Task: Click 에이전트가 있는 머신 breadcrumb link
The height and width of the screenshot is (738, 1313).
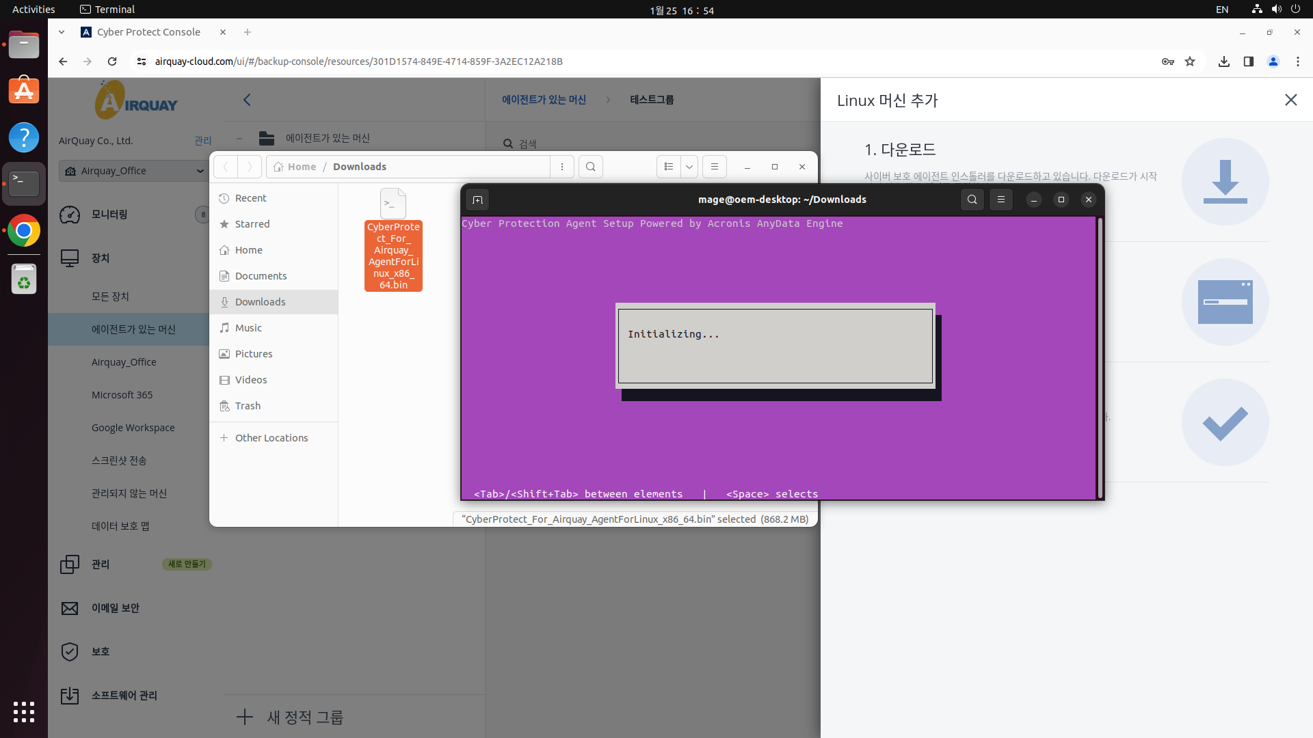Action: 544,100
